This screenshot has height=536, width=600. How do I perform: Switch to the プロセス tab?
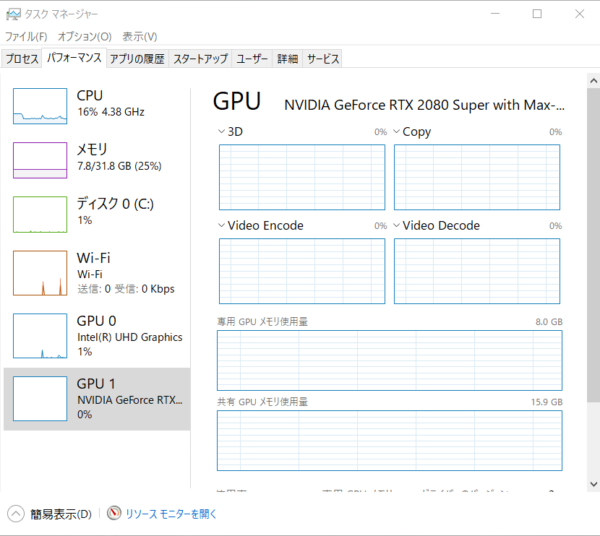point(22,59)
